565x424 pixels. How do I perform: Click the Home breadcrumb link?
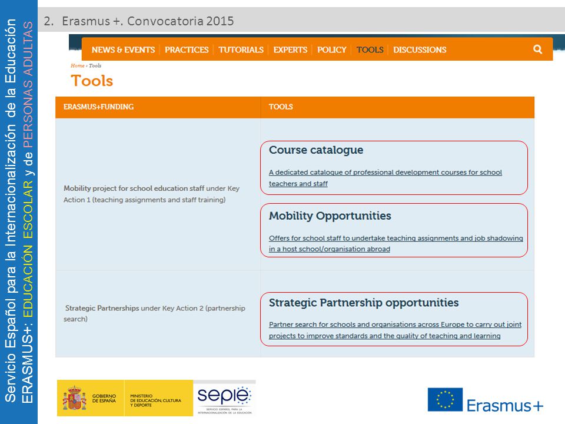(78, 65)
